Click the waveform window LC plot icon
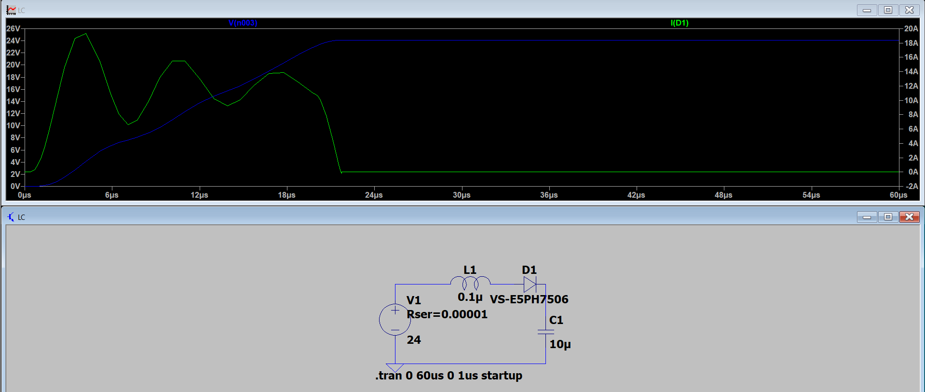This screenshot has width=925, height=392. tap(11, 10)
